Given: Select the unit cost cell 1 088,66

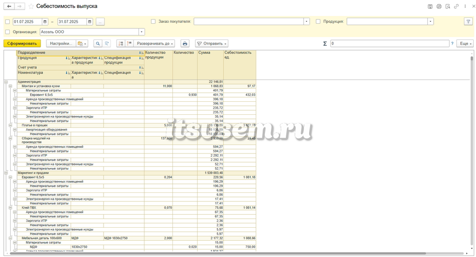Looking at the screenshot, I should pos(240,238).
